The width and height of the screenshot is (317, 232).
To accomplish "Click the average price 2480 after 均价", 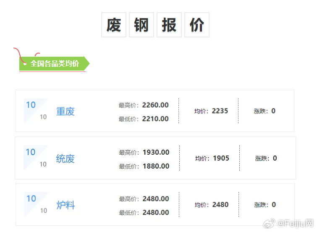I will pyautogui.click(x=220, y=205).
